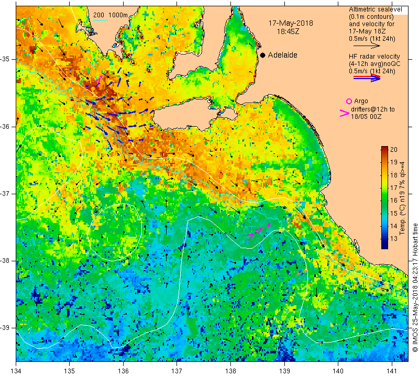Viewport: 419px width, 377px height.
Task: Click the magenta drifter marker among blue radar vectors
Action: click(99, 80)
